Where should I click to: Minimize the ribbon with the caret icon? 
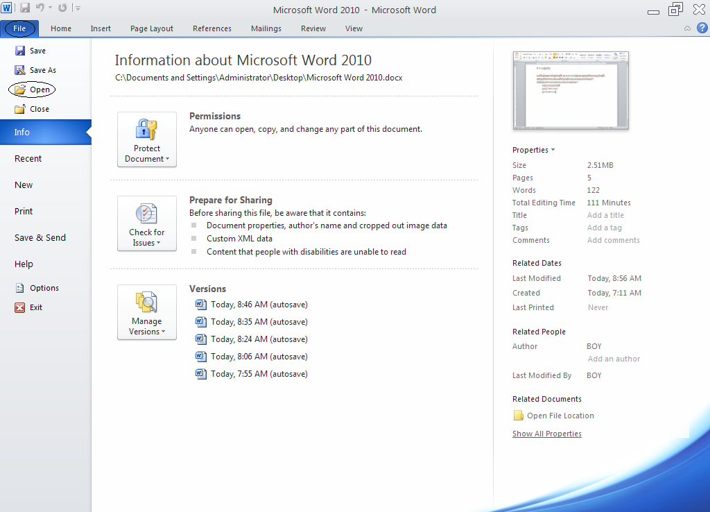point(687,28)
